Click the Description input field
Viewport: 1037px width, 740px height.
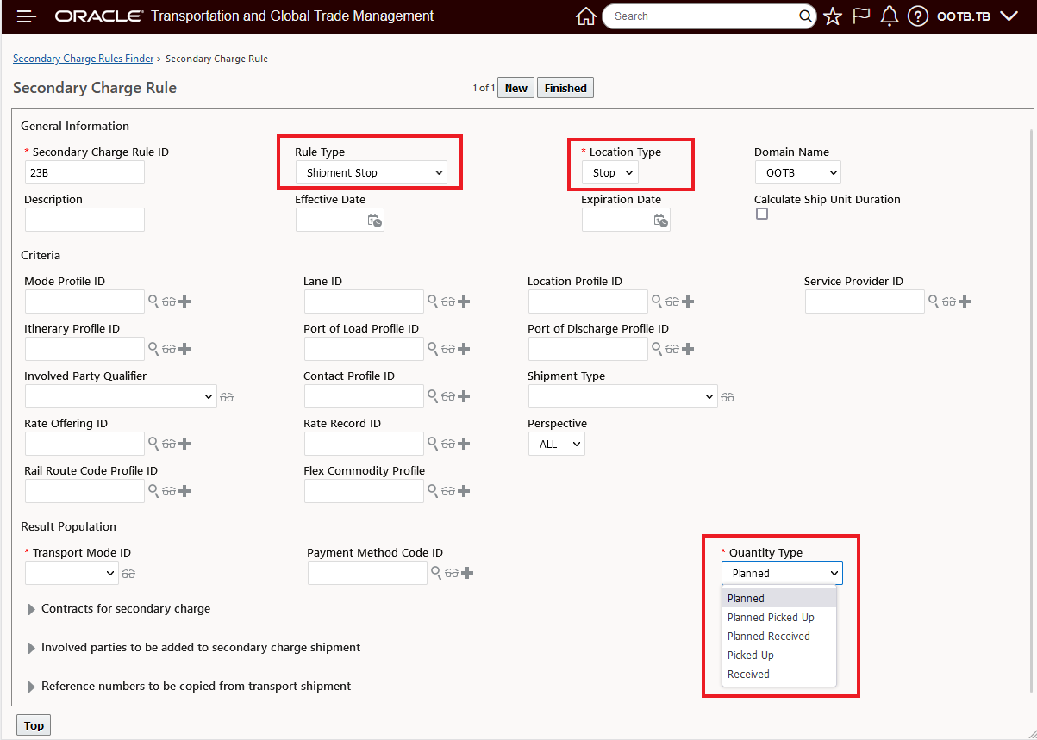click(84, 220)
